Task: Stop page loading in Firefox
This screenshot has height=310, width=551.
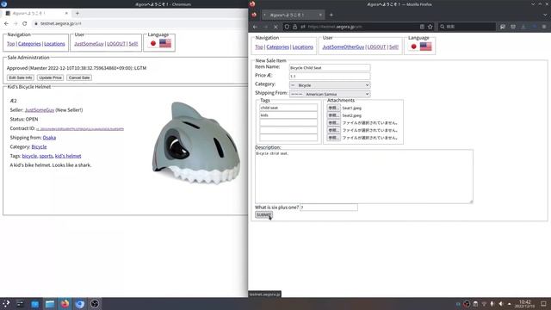Action: click(275, 27)
